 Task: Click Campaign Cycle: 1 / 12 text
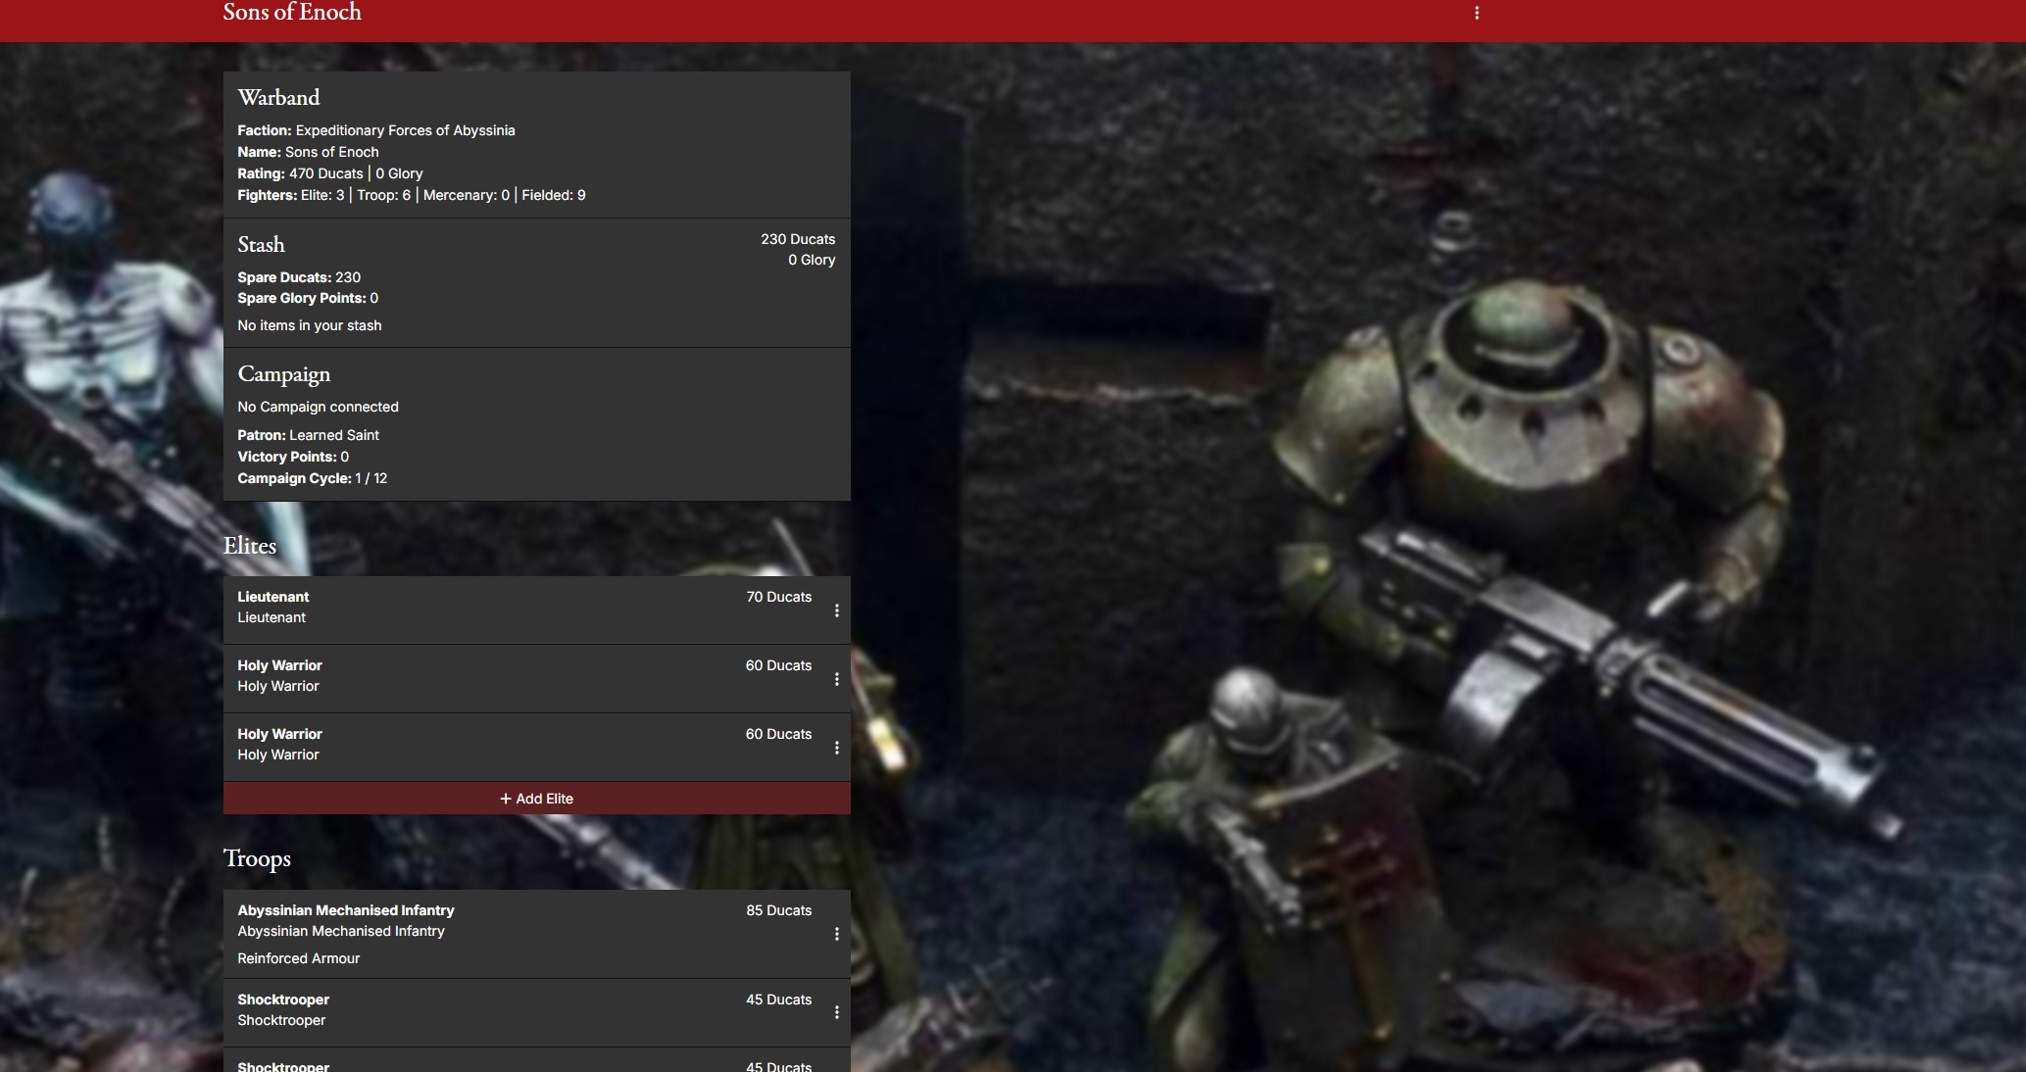click(x=313, y=478)
